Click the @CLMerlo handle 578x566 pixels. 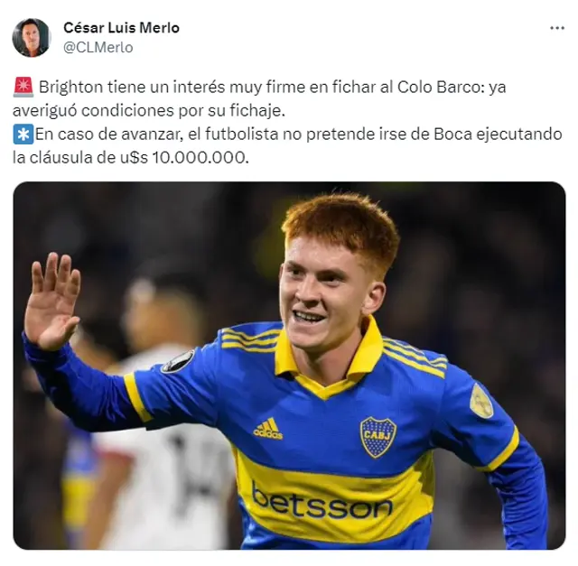pyautogui.click(x=98, y=48)
